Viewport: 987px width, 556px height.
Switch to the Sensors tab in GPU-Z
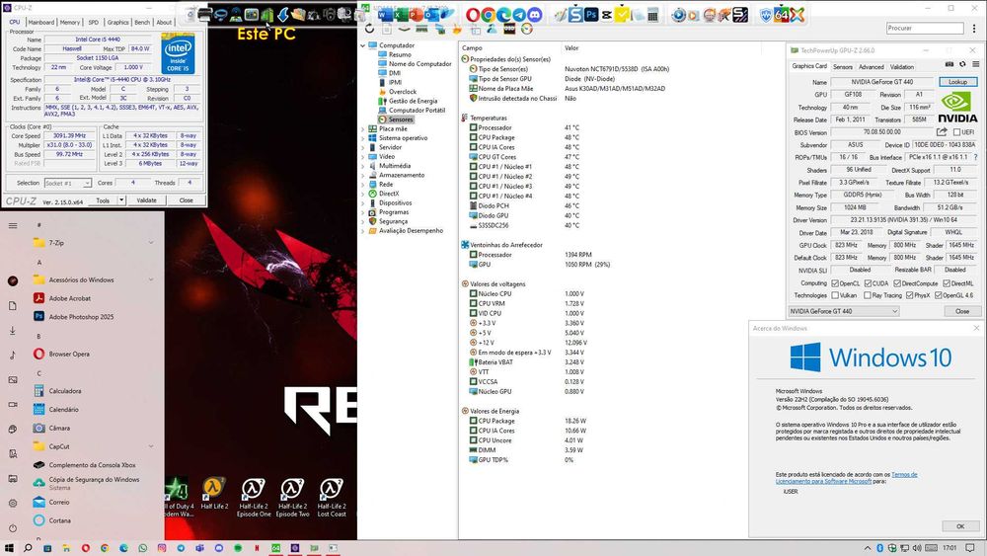(843, 67)
